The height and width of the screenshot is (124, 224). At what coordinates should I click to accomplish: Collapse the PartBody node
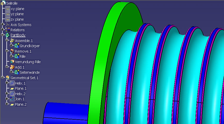[x=2, y=35]
